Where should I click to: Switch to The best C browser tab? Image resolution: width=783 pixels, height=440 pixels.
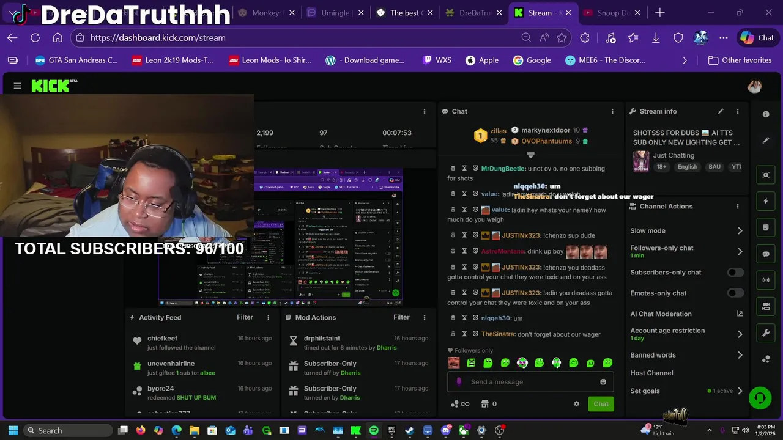point(404,13)
